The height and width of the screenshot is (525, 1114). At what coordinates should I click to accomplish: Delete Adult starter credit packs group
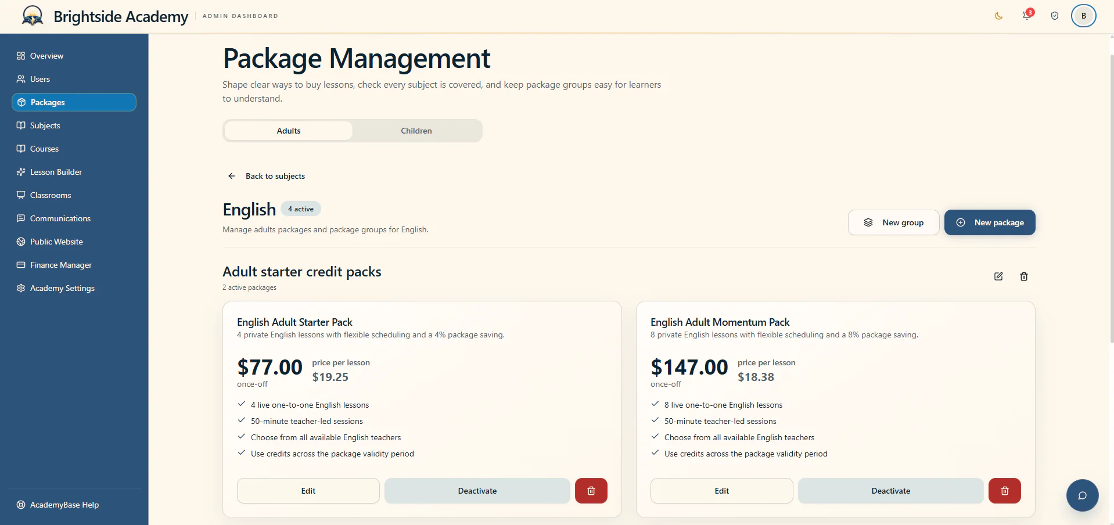click(1024, 276)
